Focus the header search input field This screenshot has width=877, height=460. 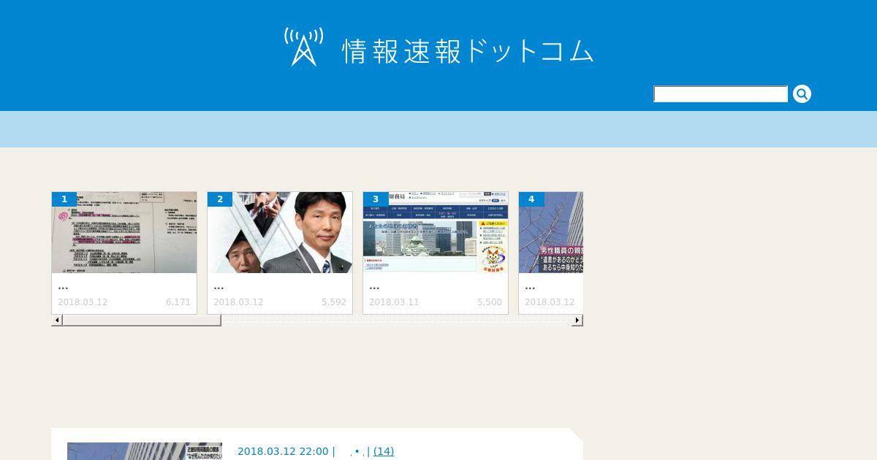click(x=721, y=94)
